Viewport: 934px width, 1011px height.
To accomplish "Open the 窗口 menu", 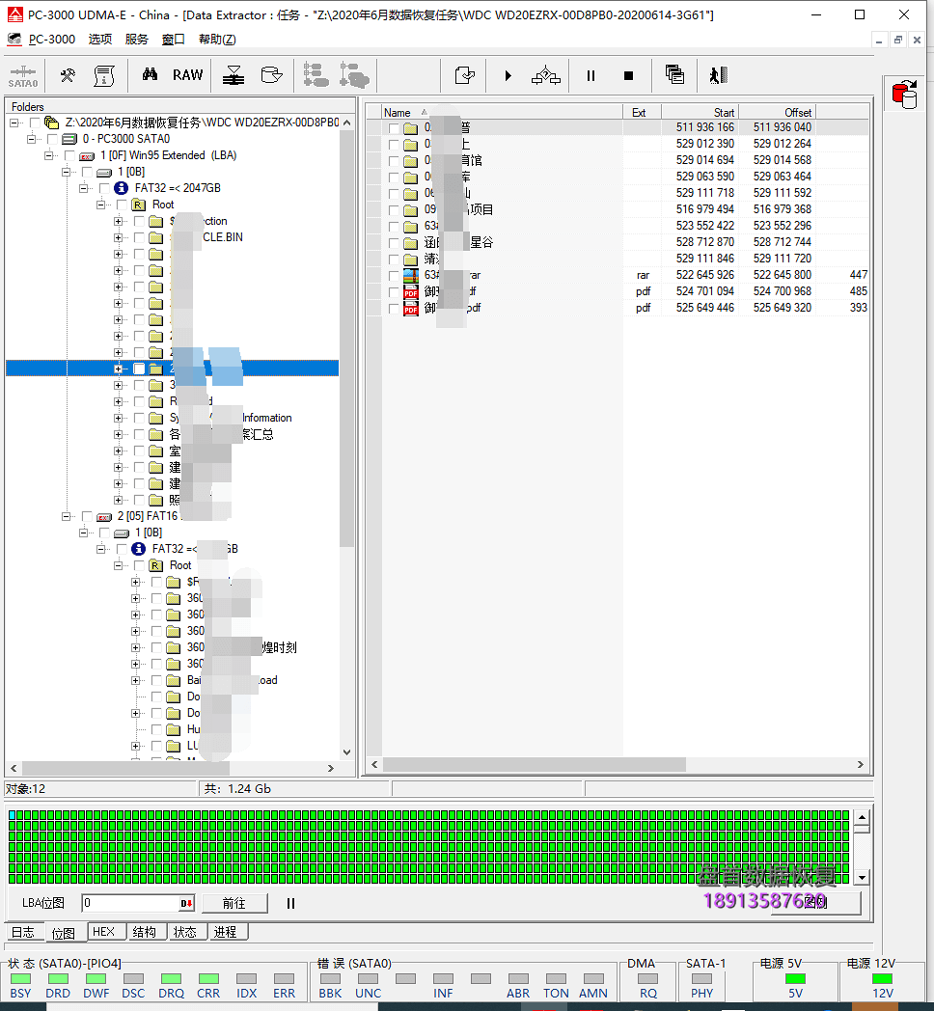I will point(173,40).
